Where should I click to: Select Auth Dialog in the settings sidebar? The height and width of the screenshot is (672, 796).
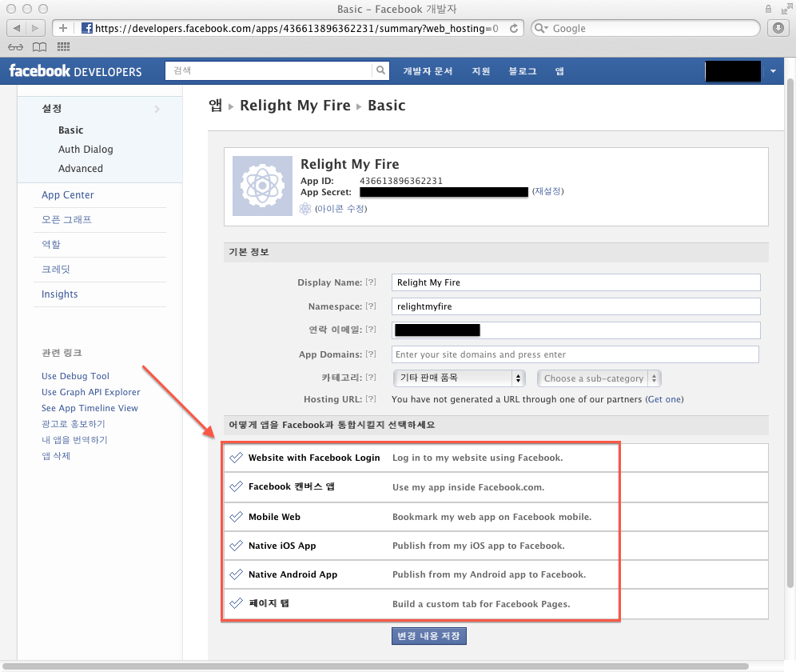(86, 150)
